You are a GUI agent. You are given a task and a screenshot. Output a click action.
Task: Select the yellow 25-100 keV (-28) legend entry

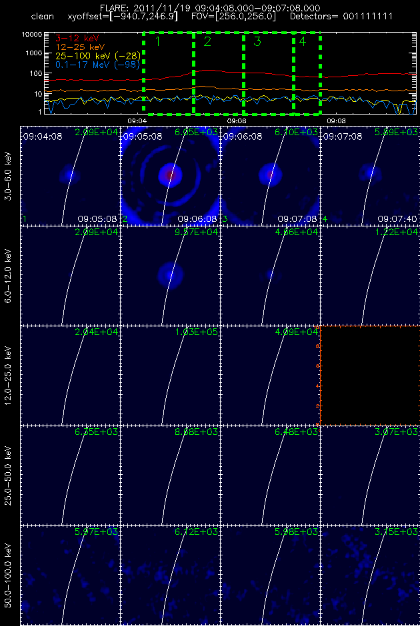98,56
